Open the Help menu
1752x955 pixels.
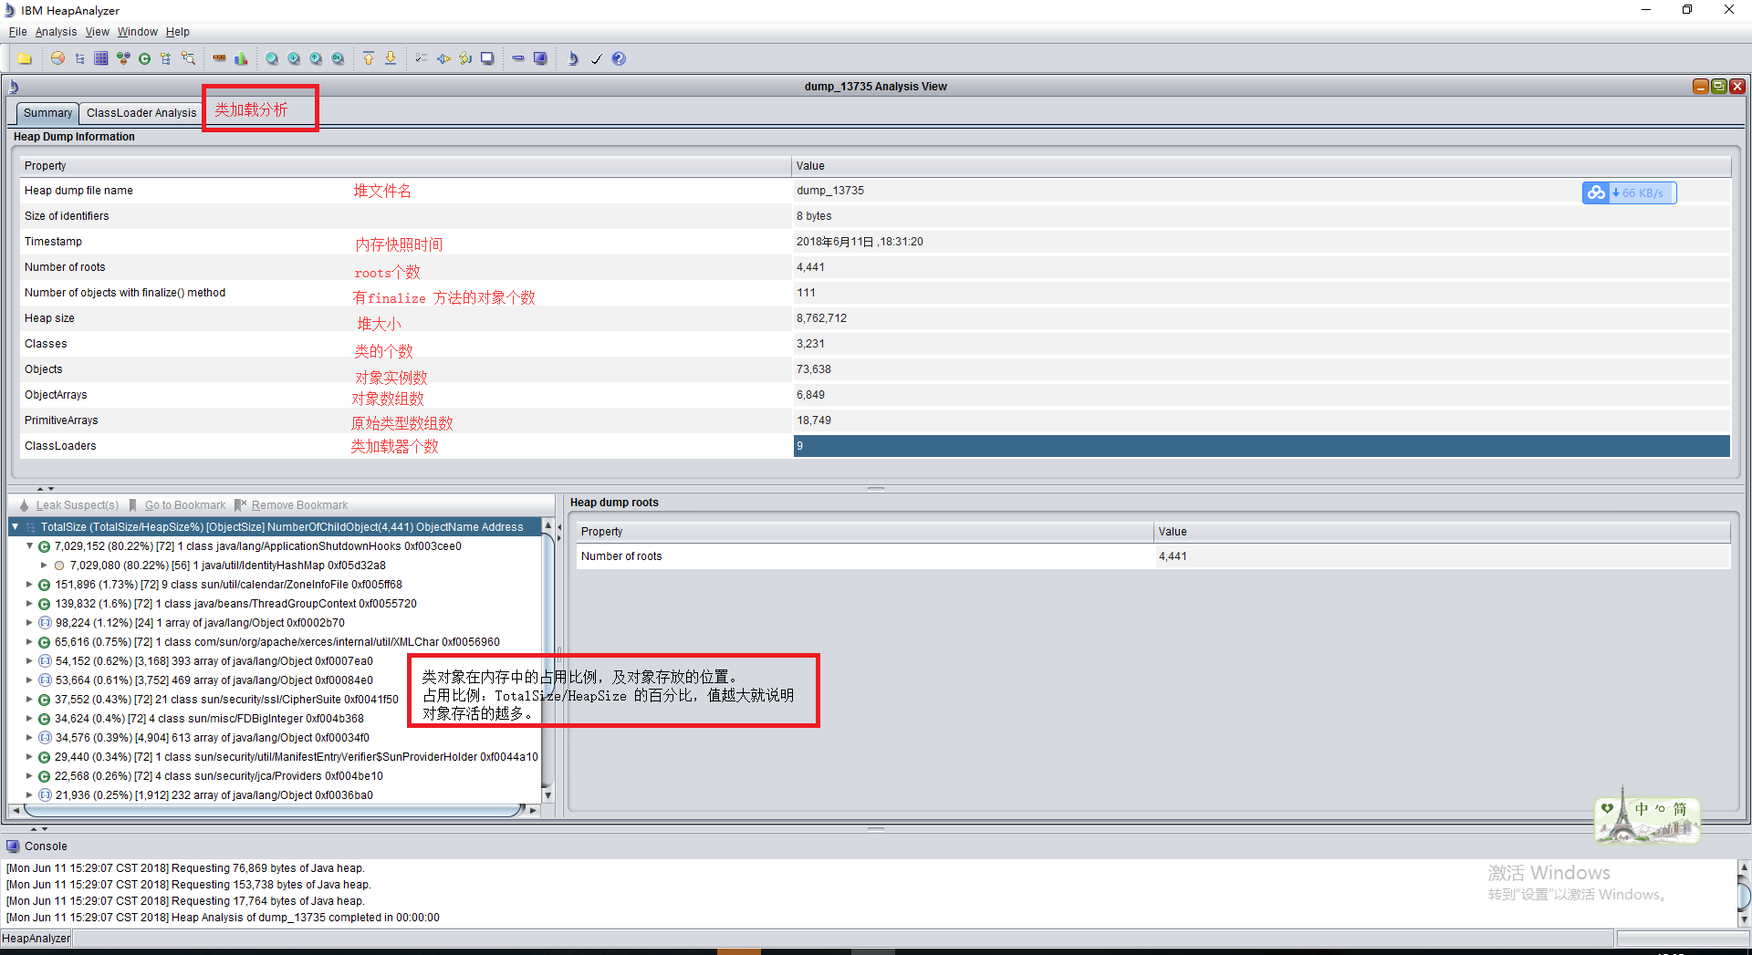click(178, 32)
